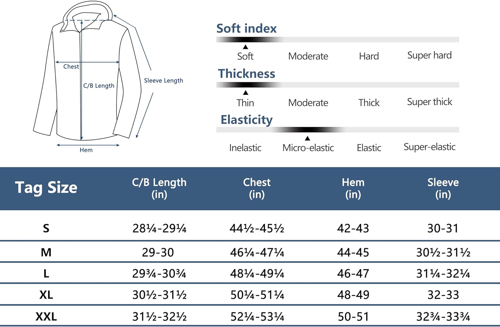Click the Soft index triangle marker

tap(245, 47)
